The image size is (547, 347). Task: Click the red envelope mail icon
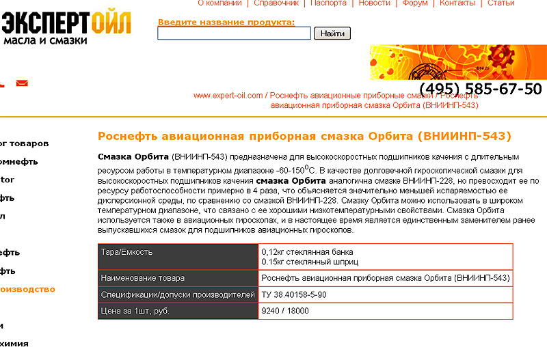click(22, 83)
